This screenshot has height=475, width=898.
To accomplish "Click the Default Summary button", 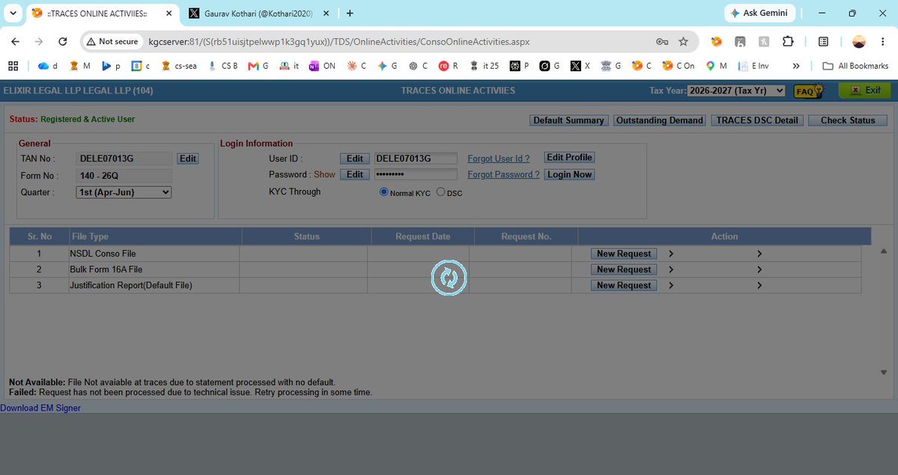I will click(568, 120).
